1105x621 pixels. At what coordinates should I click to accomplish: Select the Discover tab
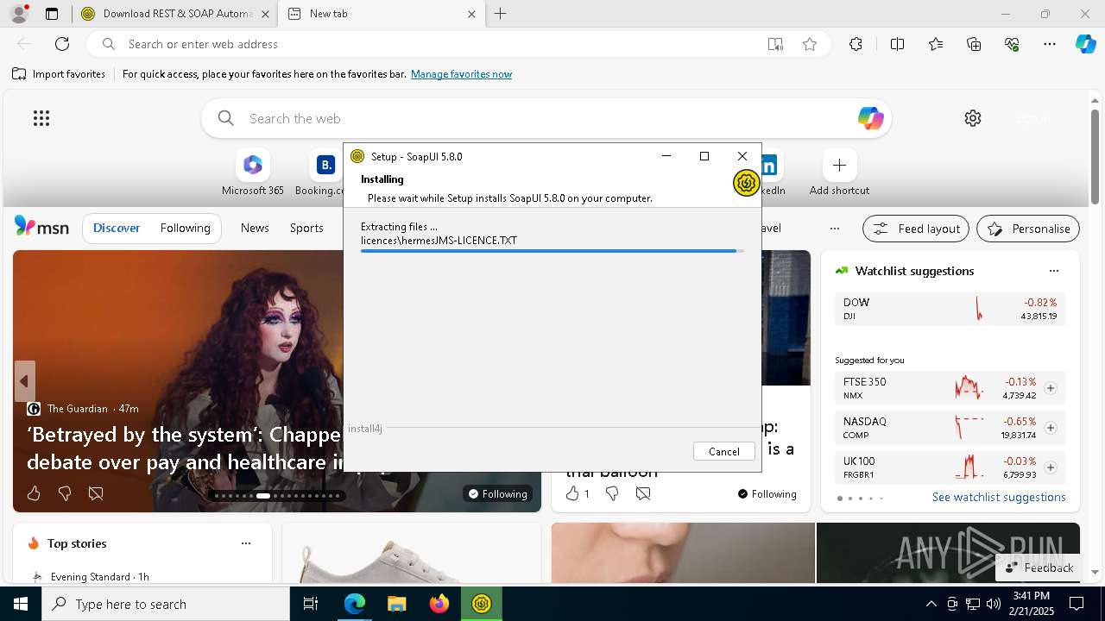(117, 228)
